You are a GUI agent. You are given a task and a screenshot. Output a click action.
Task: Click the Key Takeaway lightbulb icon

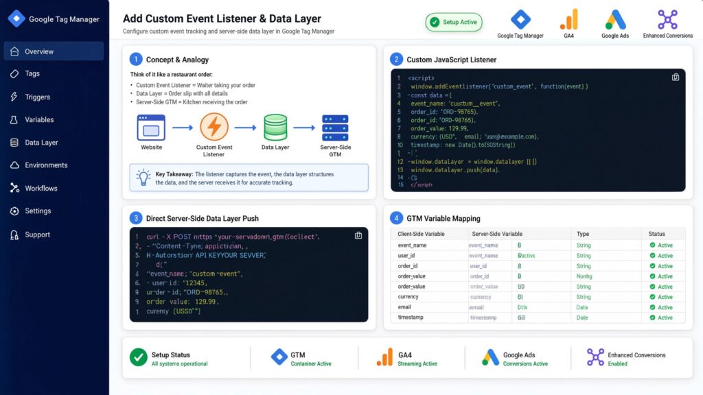coord(143,178)
